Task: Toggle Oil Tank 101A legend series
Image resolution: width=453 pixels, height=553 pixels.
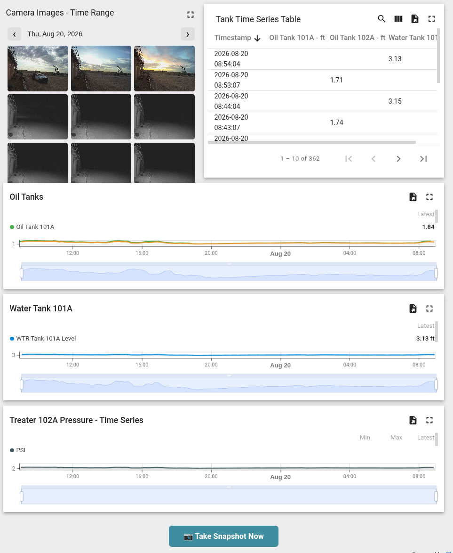Action: click(32, 227)
